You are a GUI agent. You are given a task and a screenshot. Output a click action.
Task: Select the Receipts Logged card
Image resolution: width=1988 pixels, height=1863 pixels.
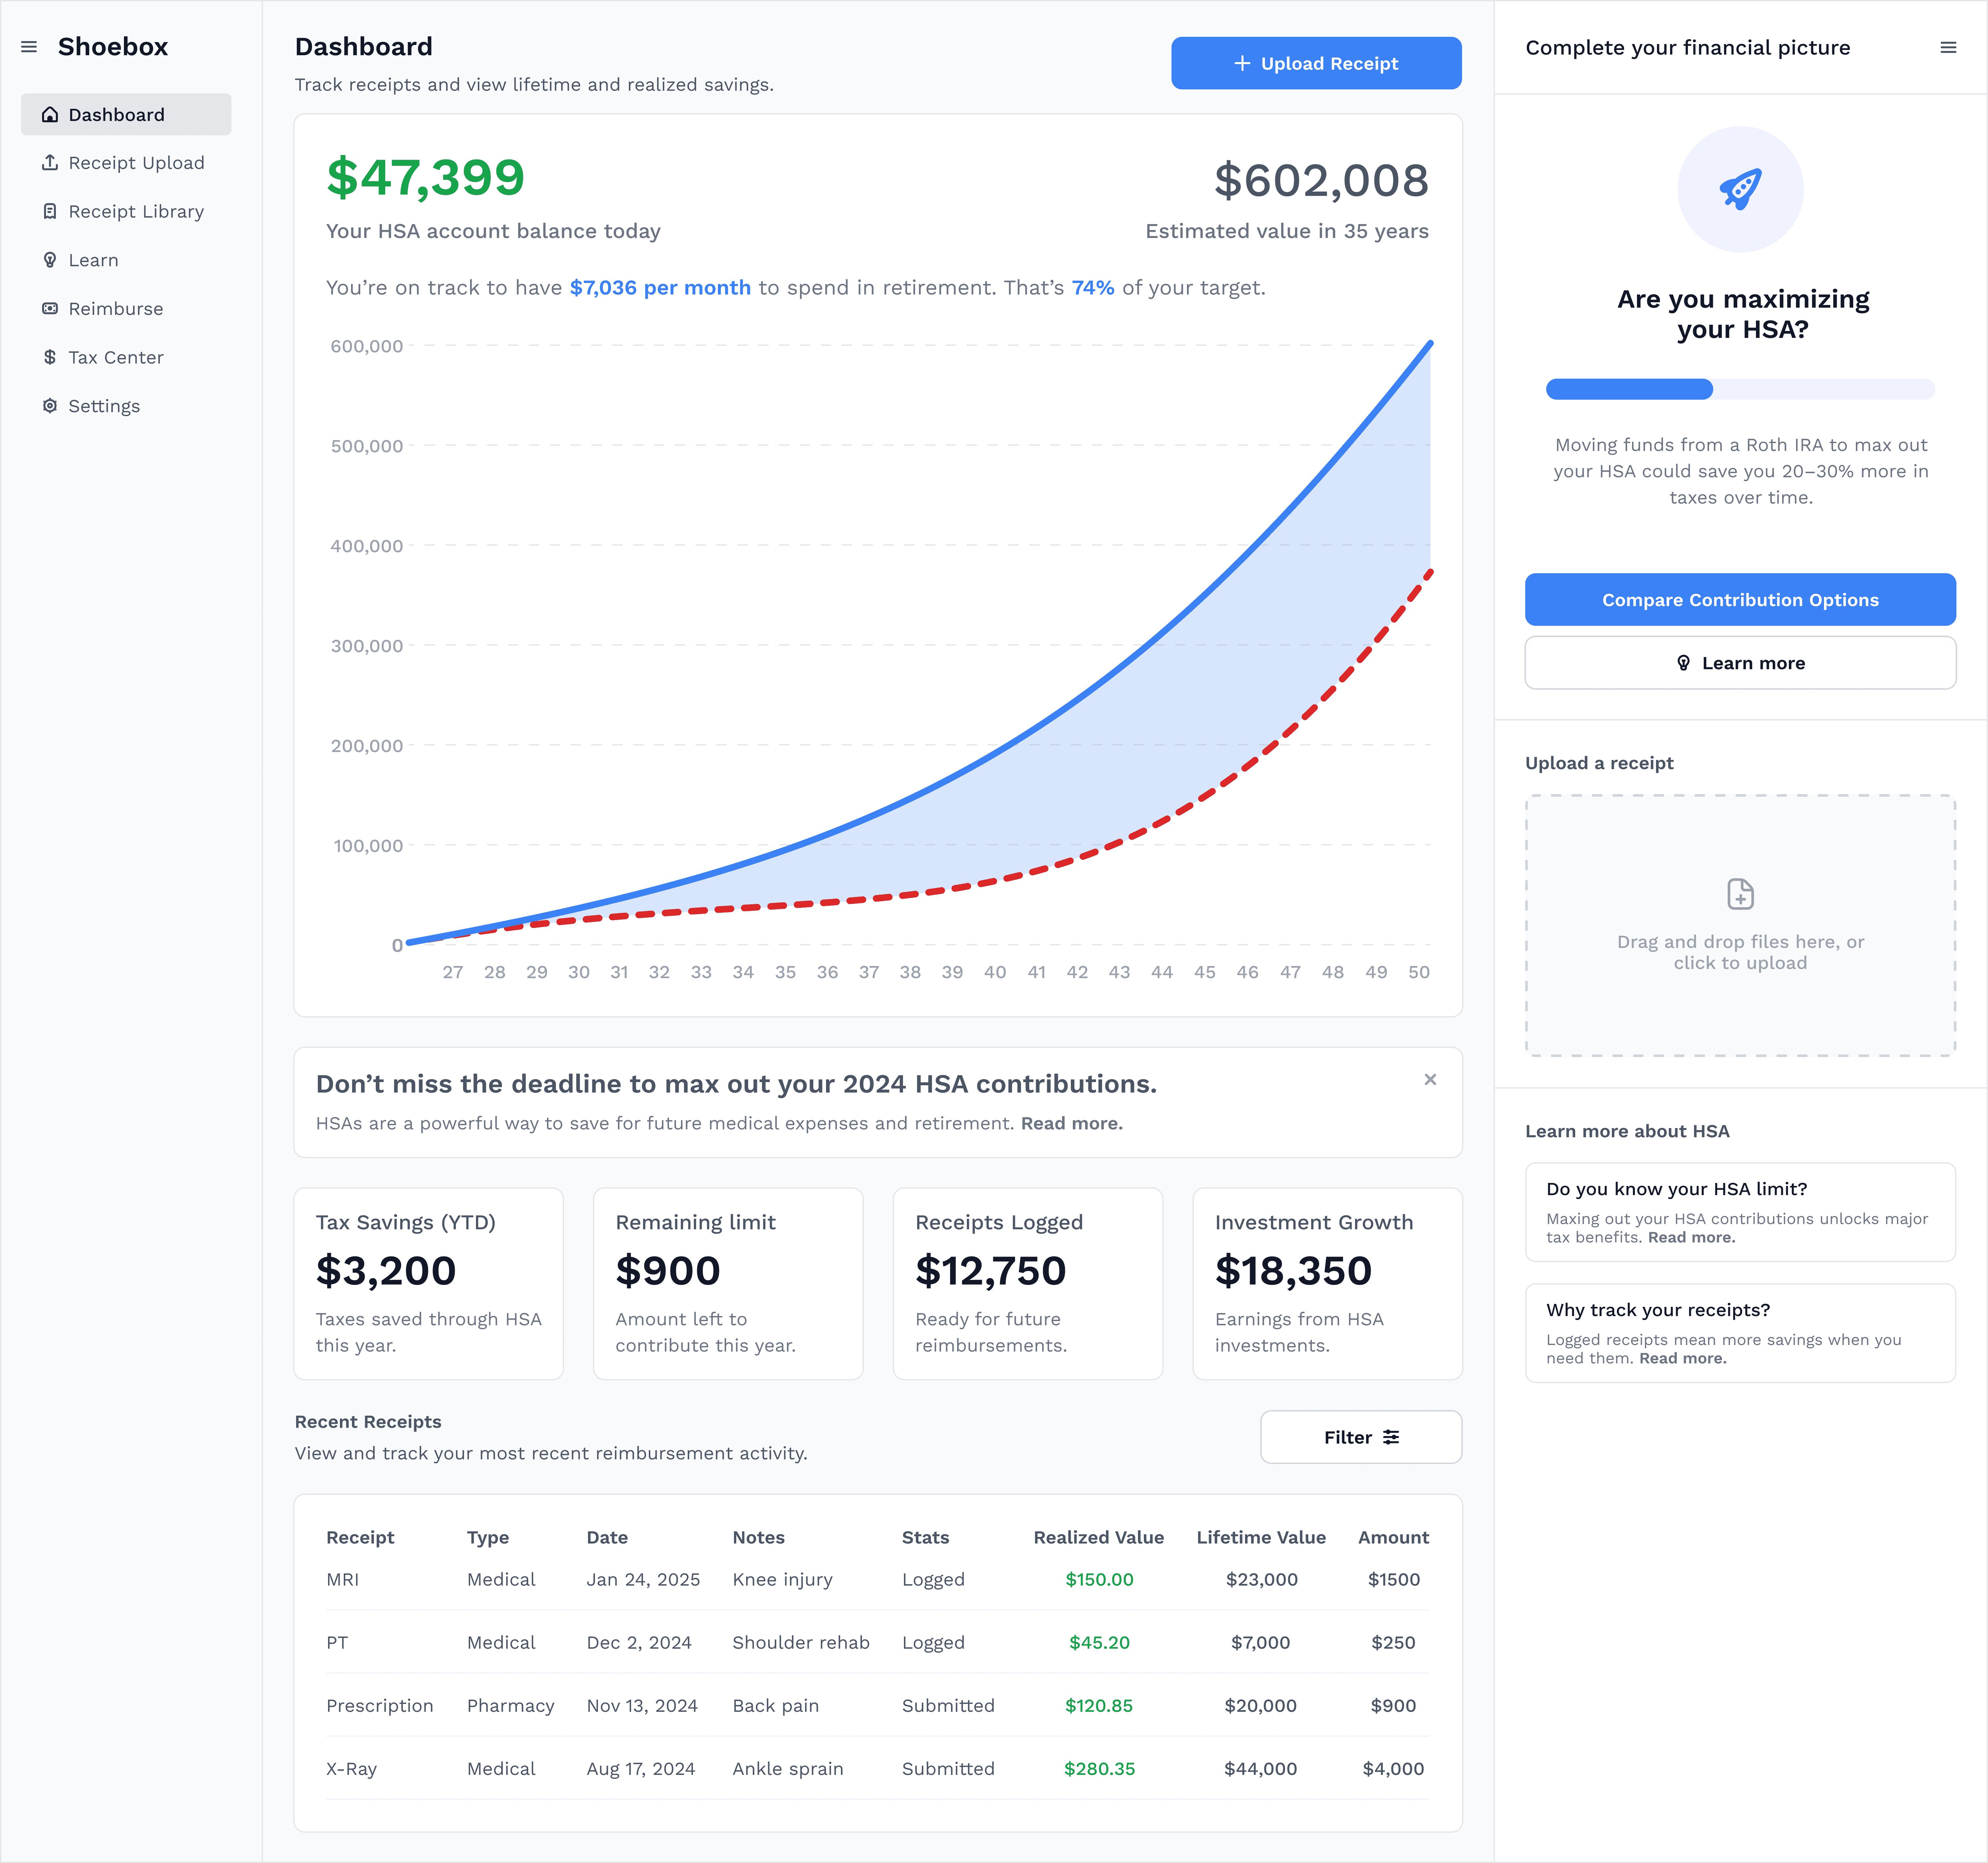(x=1028, y=1284)
